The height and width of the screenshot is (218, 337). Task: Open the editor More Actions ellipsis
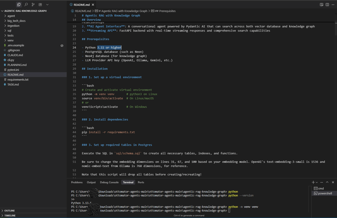tap(333, 5)
